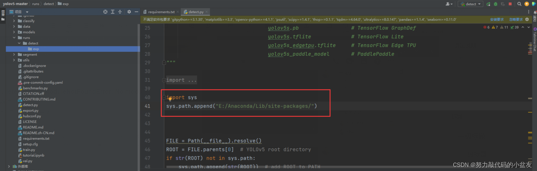Viewport: 537px width, 171px height.
Task: Click 安装要求 install requirements link
Action: (497, 19)
